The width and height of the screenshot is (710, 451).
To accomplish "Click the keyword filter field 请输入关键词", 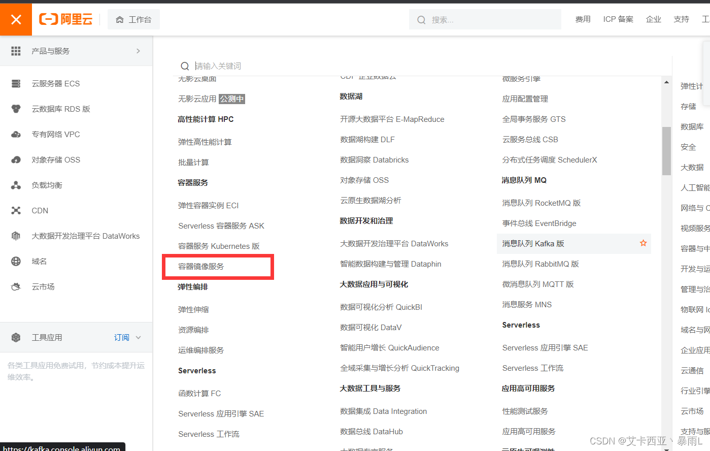I will tap(426, 66).
